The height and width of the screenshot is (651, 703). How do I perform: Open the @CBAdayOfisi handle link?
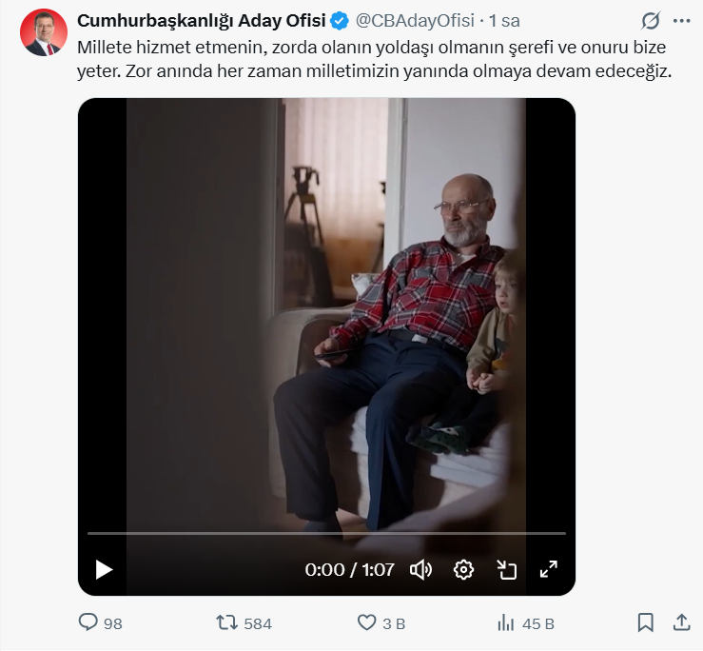pyautogui.click(x=414, y=21)
